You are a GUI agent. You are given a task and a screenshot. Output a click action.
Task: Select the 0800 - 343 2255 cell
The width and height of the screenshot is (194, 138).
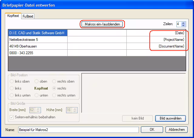(38, 53)
